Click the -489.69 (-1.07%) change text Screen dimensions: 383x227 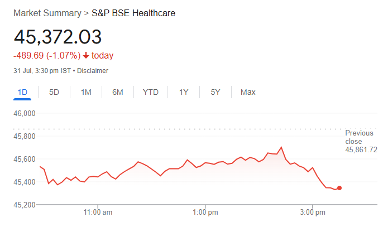(47, 56)
